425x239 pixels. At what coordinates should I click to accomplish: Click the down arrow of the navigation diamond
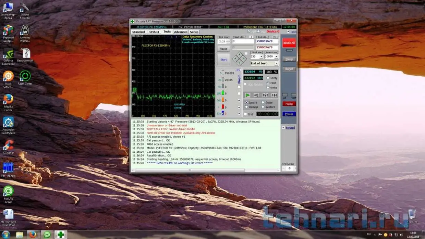(239, 63)
